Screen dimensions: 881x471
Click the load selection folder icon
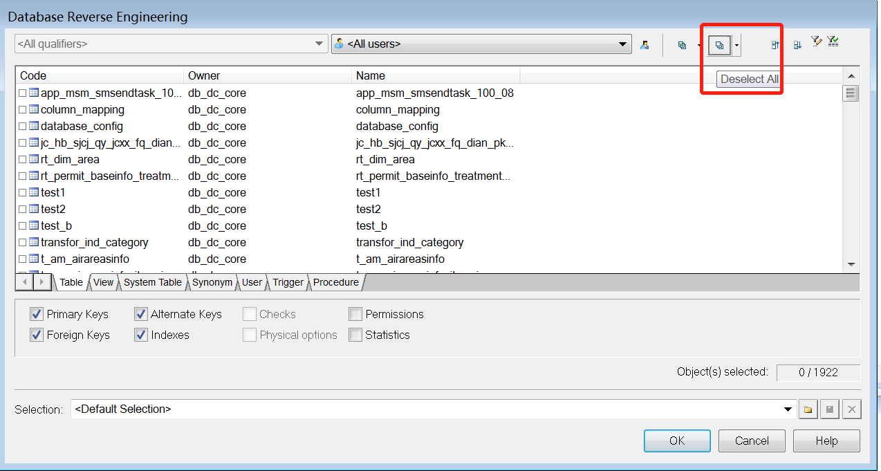coord(808,409)
